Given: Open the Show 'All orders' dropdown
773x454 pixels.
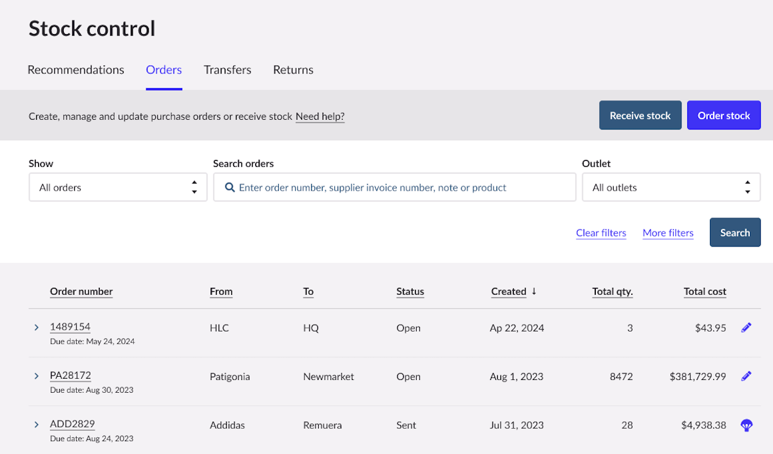Looking at the screenshot, I should tap(118, 187).
